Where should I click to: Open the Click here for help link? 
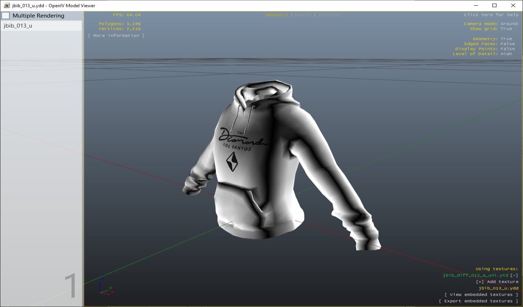coord(491,15)
